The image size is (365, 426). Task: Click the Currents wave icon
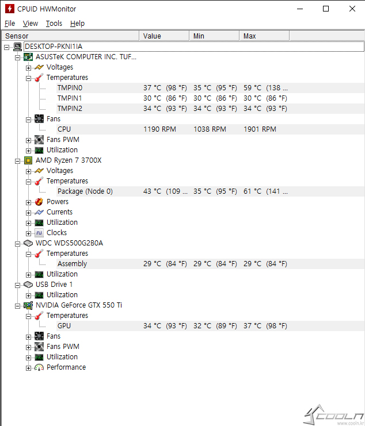click(39, 212)
